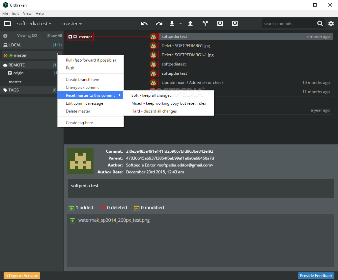Open the softpedia-test repository dropdown

point(34,24)
